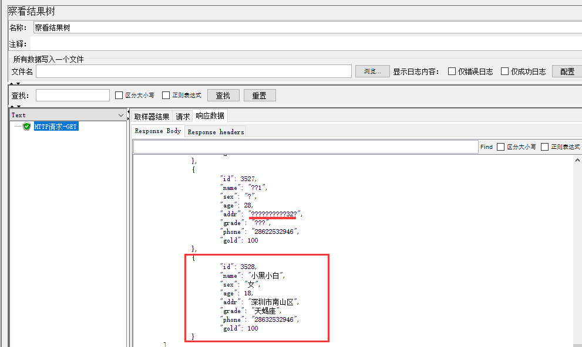Click the "age": 28 line
The image size is (582, 347).
236,205
